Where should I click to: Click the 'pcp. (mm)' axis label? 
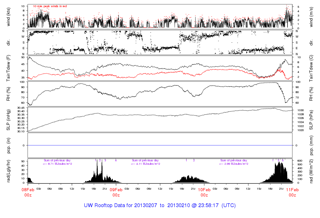click(x=312, y=145)
